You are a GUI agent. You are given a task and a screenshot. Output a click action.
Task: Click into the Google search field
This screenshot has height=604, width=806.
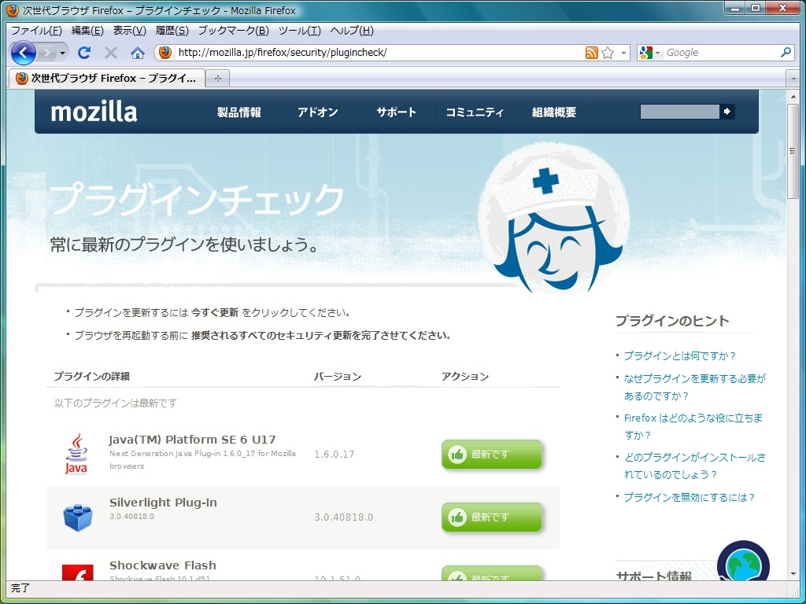click(x=721, y=53)
